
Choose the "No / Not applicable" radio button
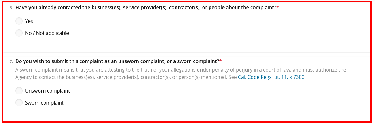coord(19,33)
